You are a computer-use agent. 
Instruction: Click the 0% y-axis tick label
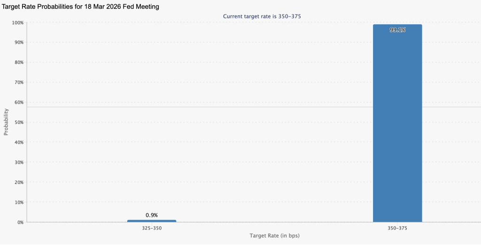20,222
